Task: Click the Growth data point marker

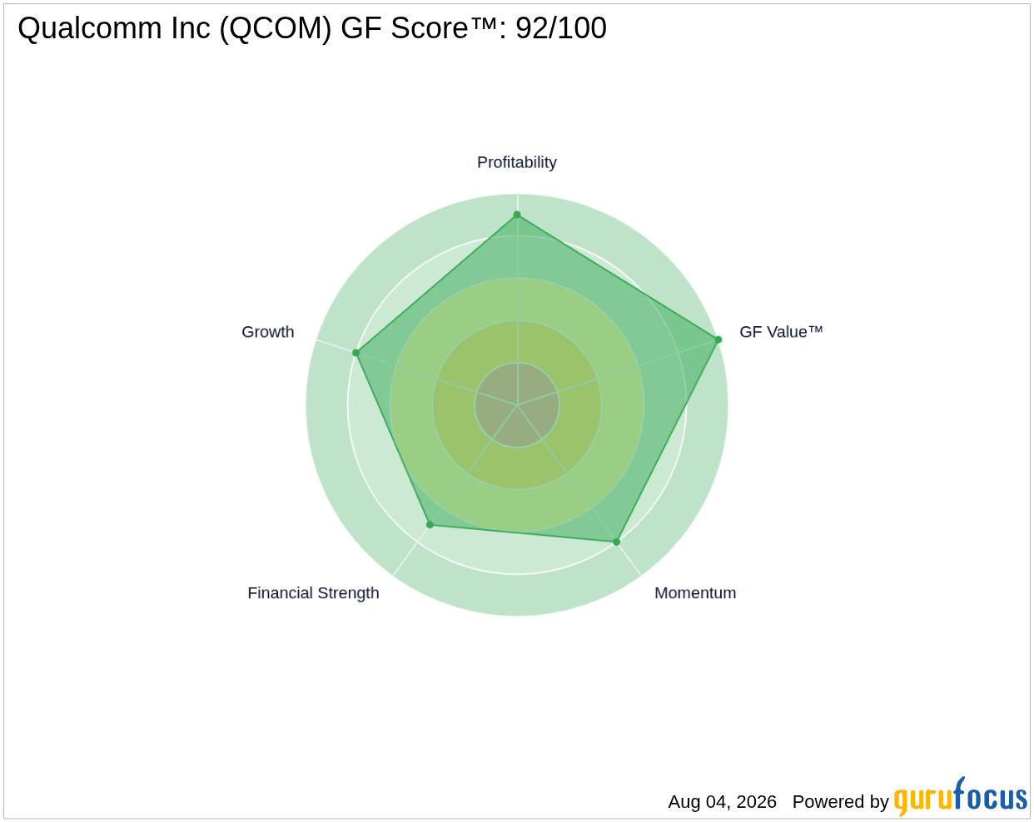Action: pyautogui.click(x=355, y=353)
